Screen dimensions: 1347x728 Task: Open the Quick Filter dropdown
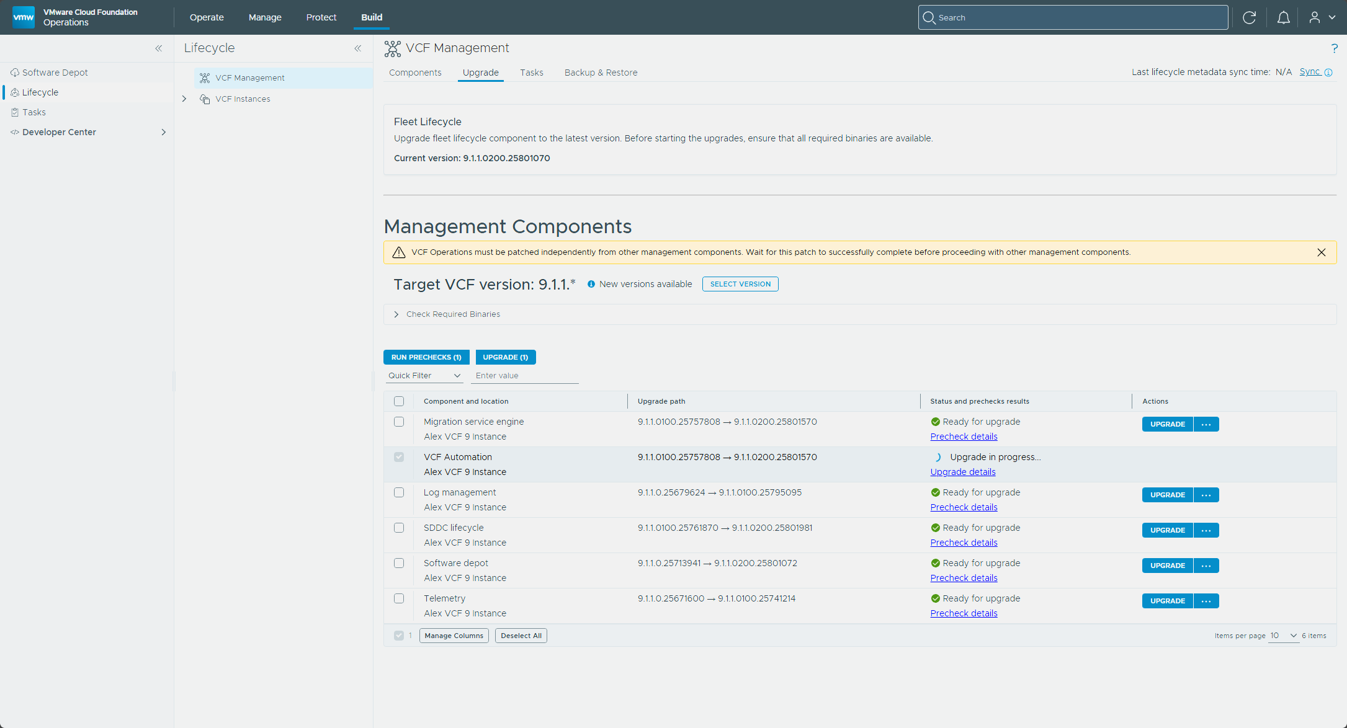(425, 376)
